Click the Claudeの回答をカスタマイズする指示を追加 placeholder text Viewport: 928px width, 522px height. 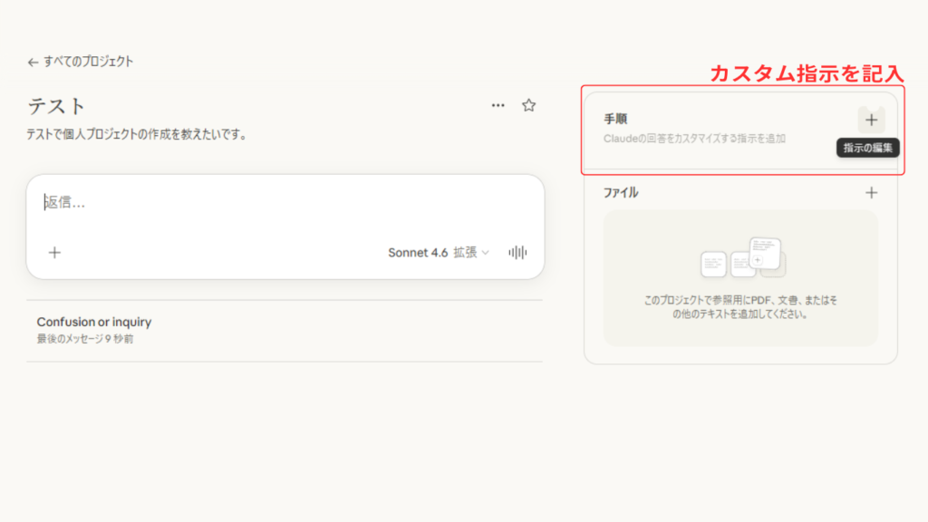pyautogui.click(x=694, y=139)
